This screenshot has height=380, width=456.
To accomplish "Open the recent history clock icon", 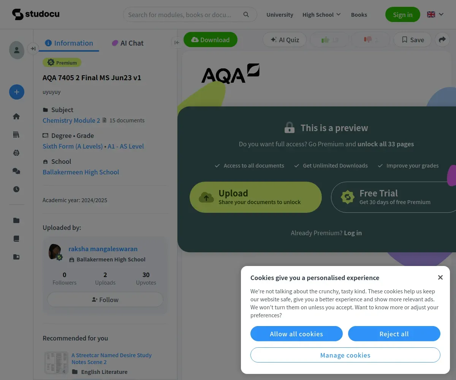I will coord(16,189).
